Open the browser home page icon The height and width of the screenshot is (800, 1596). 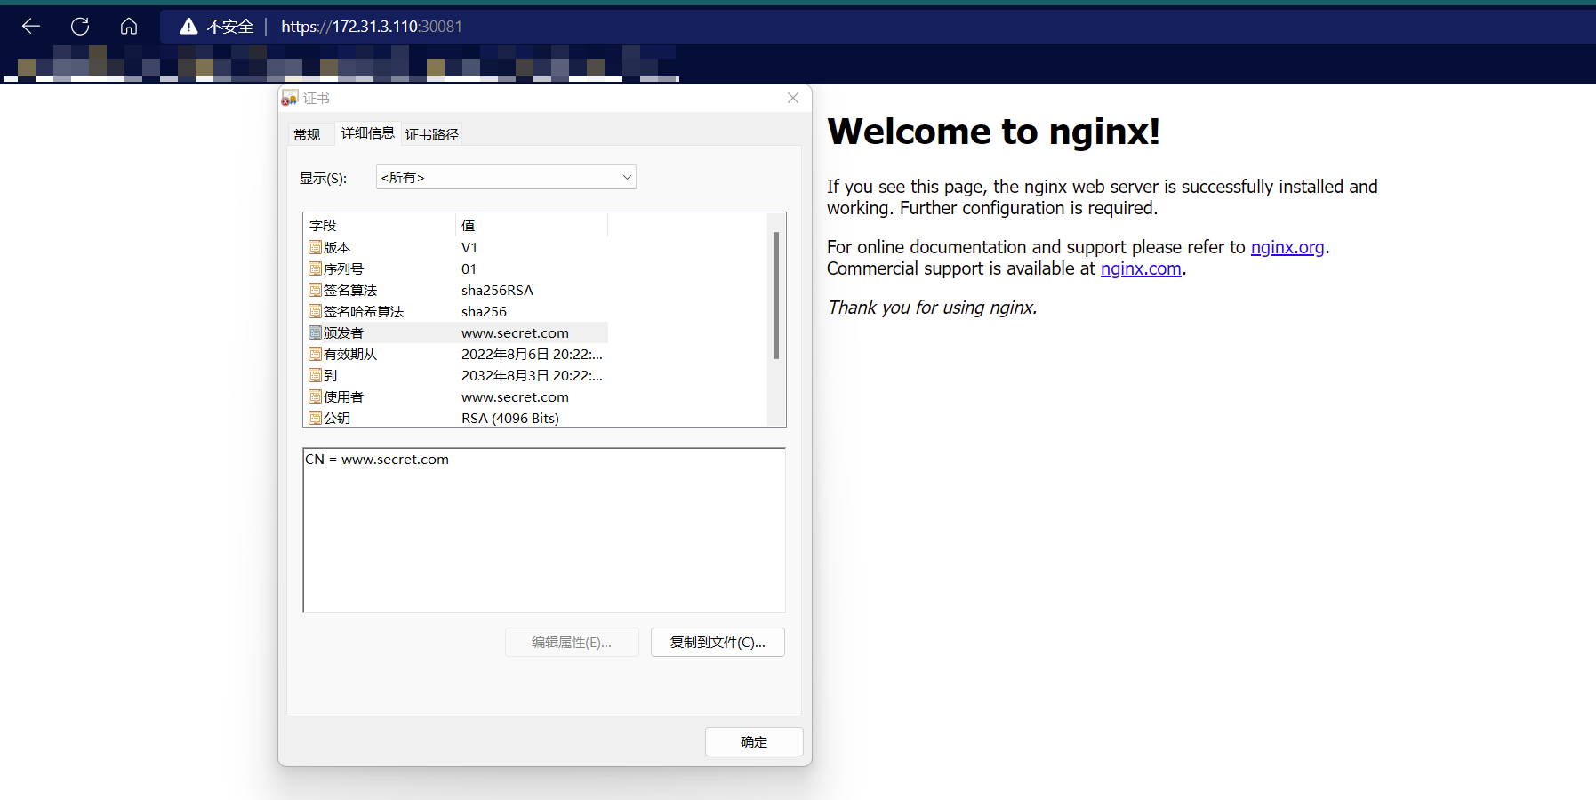click(x=129, y=27)
